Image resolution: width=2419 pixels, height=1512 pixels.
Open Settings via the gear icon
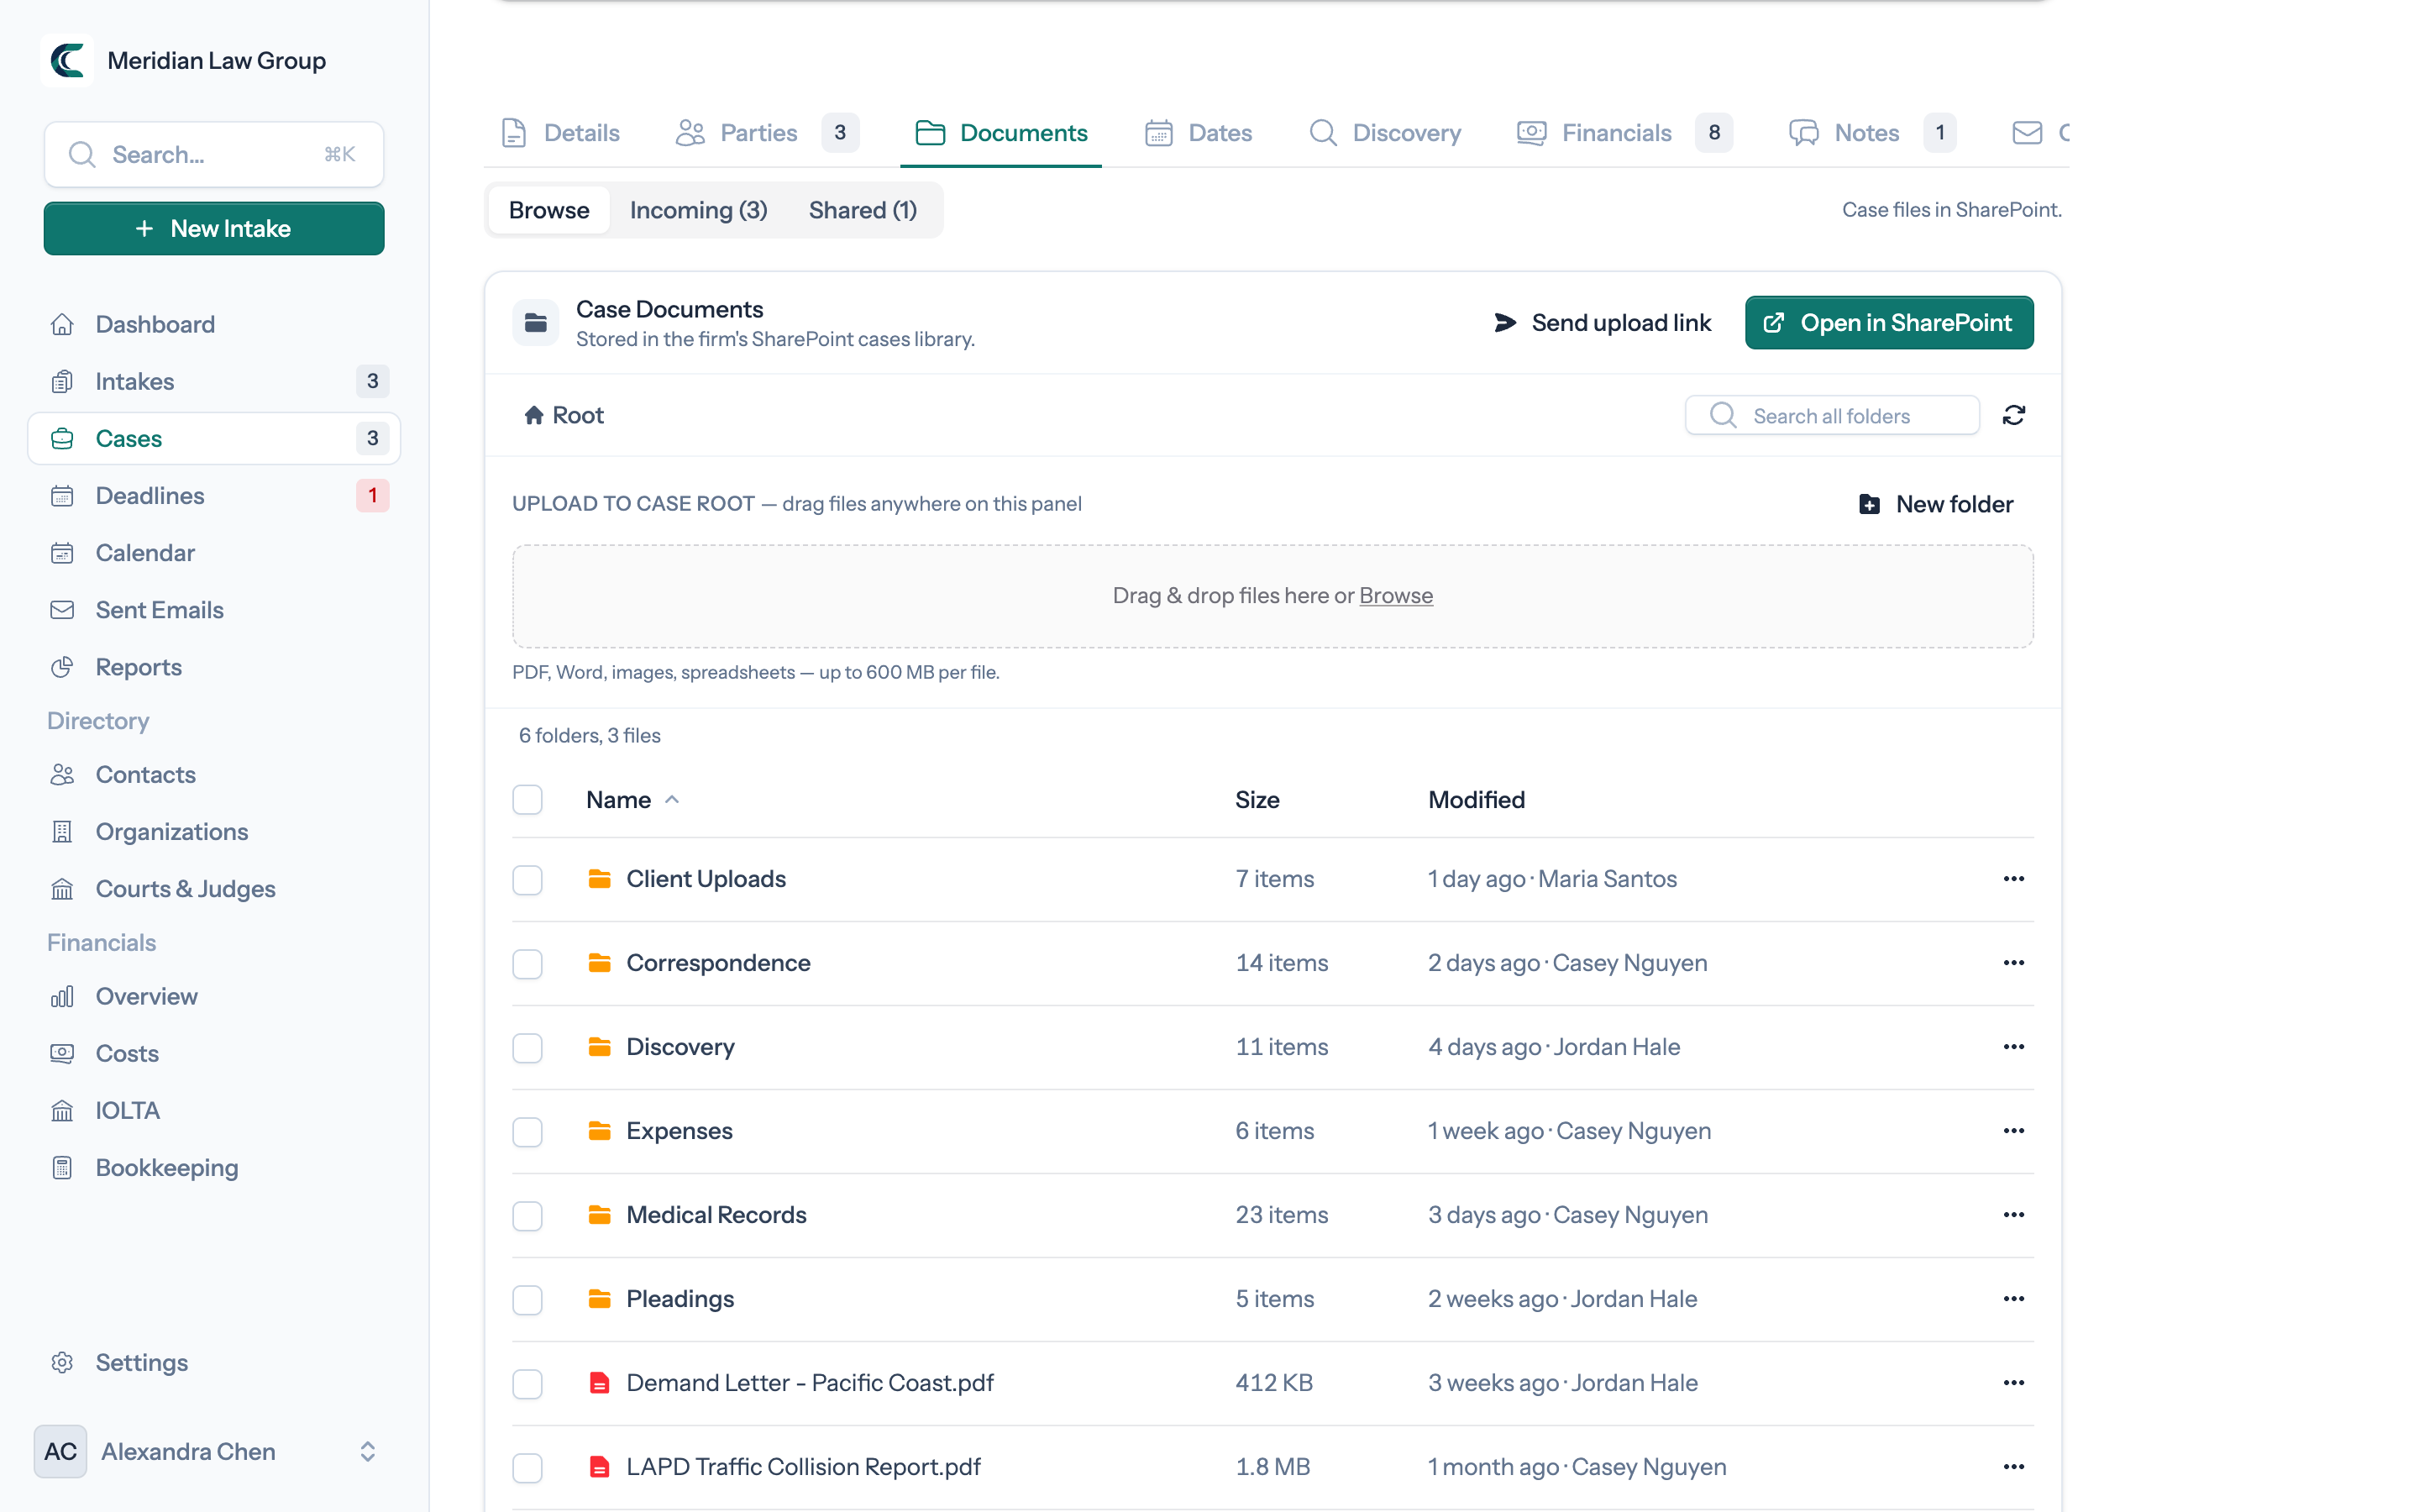62,1362
